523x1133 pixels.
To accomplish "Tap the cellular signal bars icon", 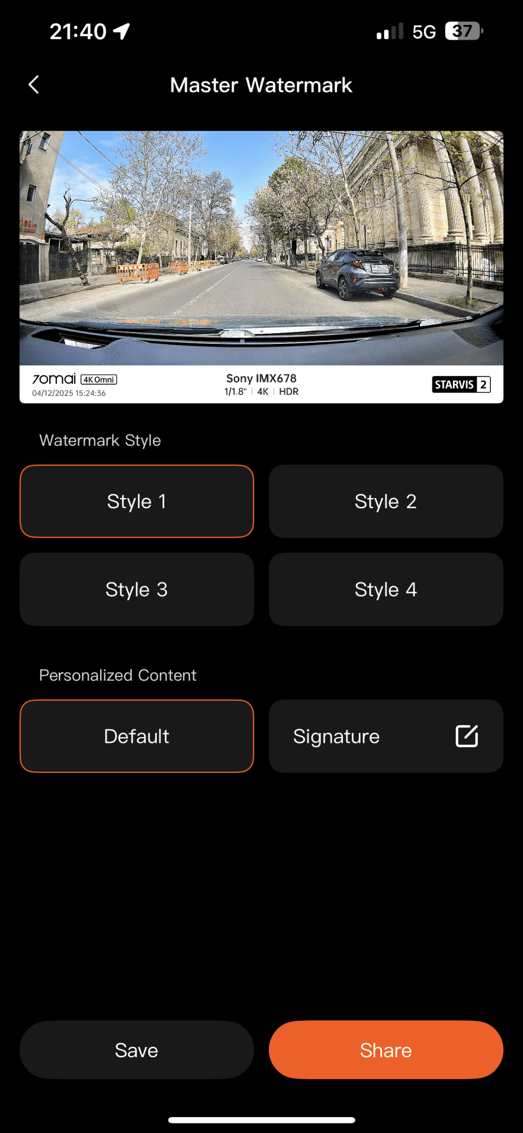I will [390, 31].
